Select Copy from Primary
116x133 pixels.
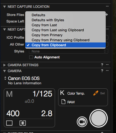click(65, 35)
